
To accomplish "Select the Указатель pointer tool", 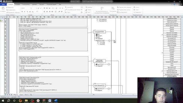I will (69, 7).
